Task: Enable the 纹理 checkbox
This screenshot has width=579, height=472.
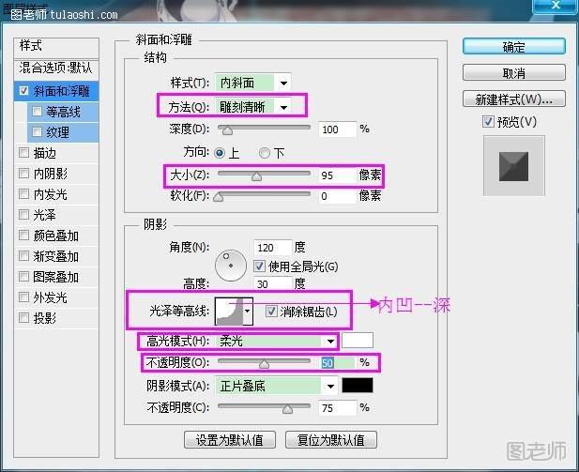Action: (37, 131)
